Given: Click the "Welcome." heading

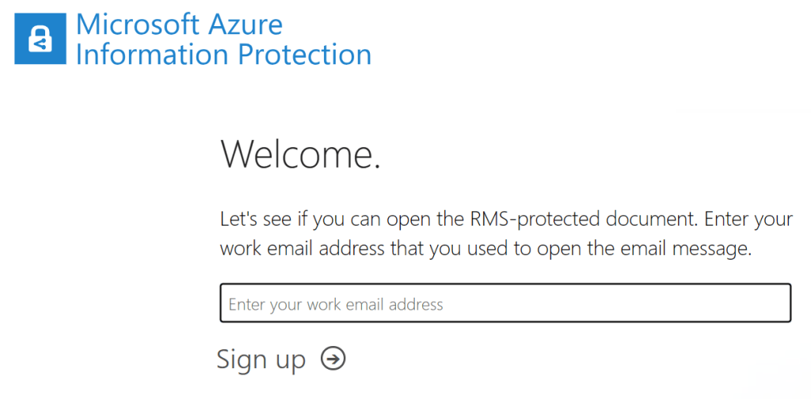Looking at the screenshot, I should (x=300, y=154).
